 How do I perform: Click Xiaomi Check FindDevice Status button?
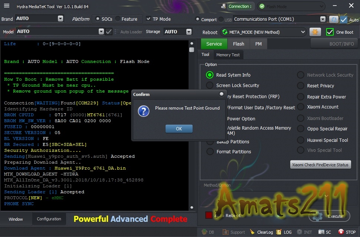pos(320,165)
